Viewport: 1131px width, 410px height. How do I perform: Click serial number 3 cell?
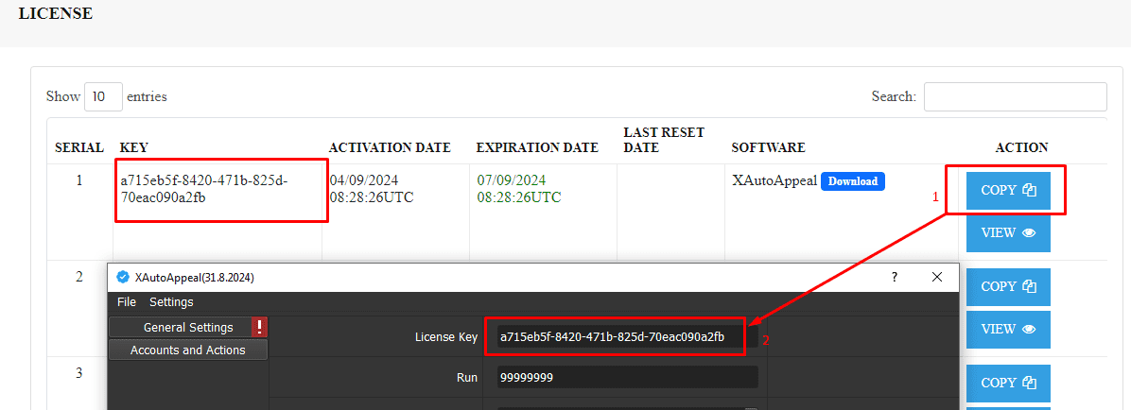(79, 372)
